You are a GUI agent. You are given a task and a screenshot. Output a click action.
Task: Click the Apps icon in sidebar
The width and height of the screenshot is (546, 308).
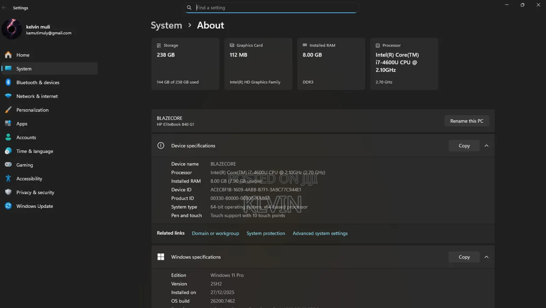(8, 123)
